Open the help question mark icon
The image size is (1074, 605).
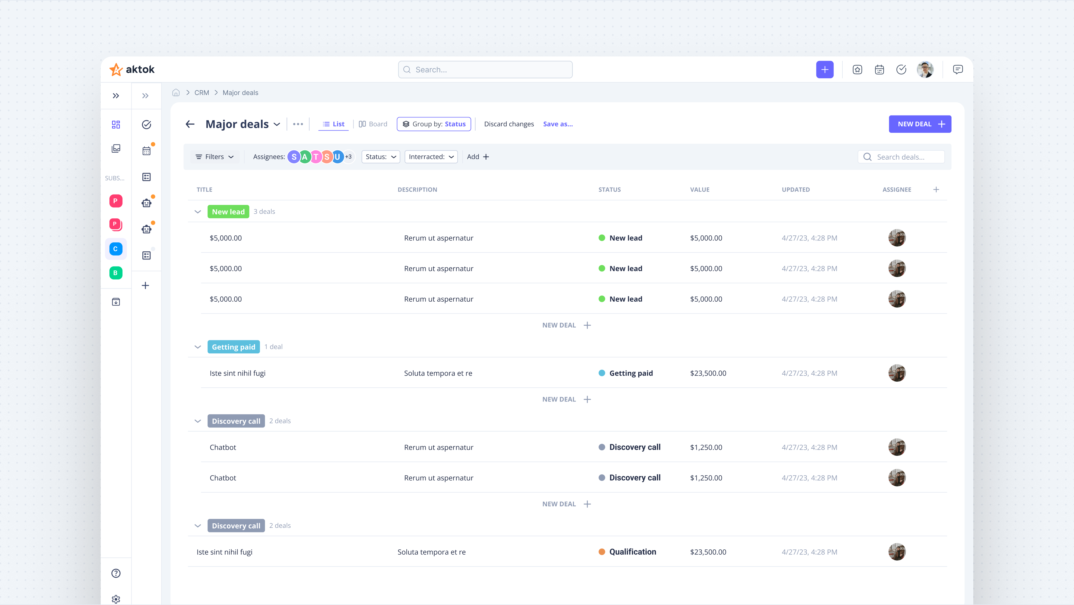(x=116, y=573)
